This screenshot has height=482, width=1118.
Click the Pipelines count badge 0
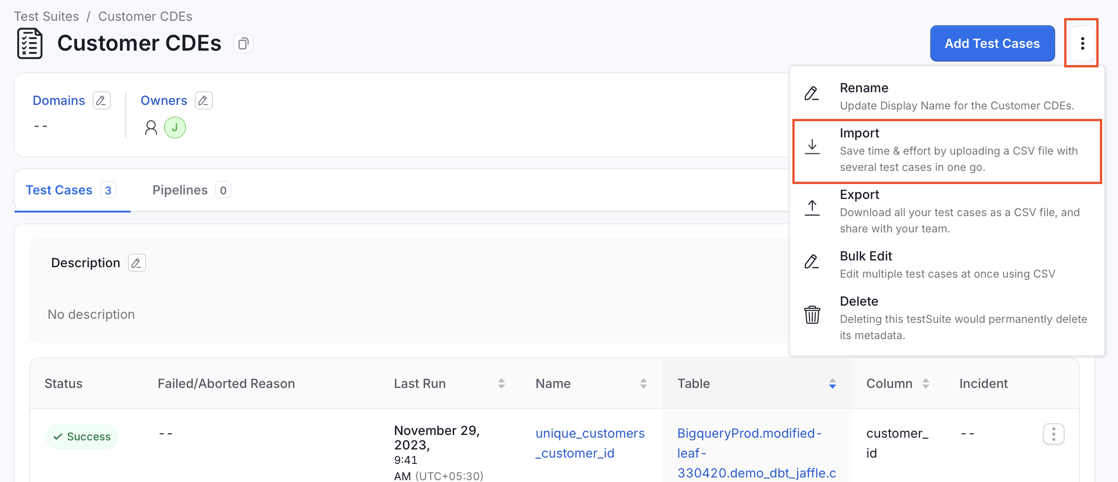tap(223, 190)
